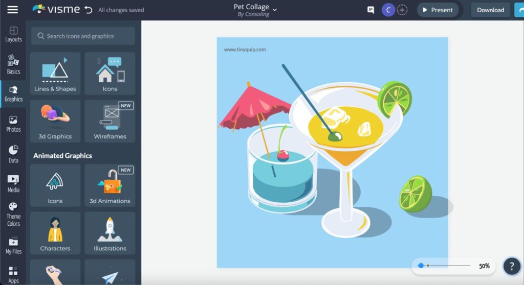
Task: Click the Present button
Action: click(x=438, y=10)
